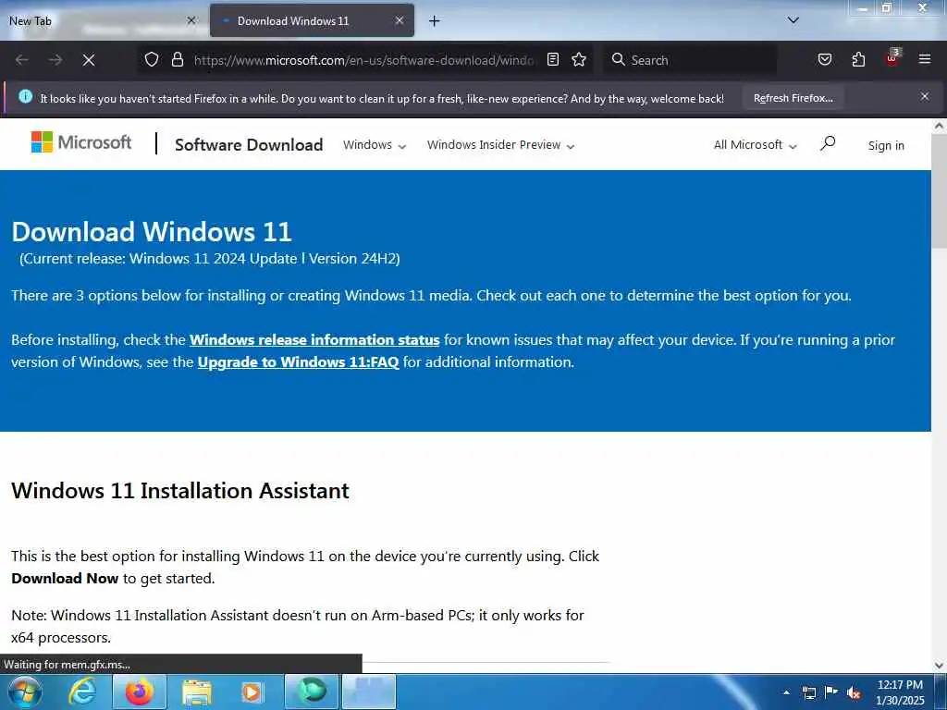Viewport: 947px width, 710px height.
Task: Dismiss the Refresh Firefox notification bar
Action: click(x=925, y=96)
